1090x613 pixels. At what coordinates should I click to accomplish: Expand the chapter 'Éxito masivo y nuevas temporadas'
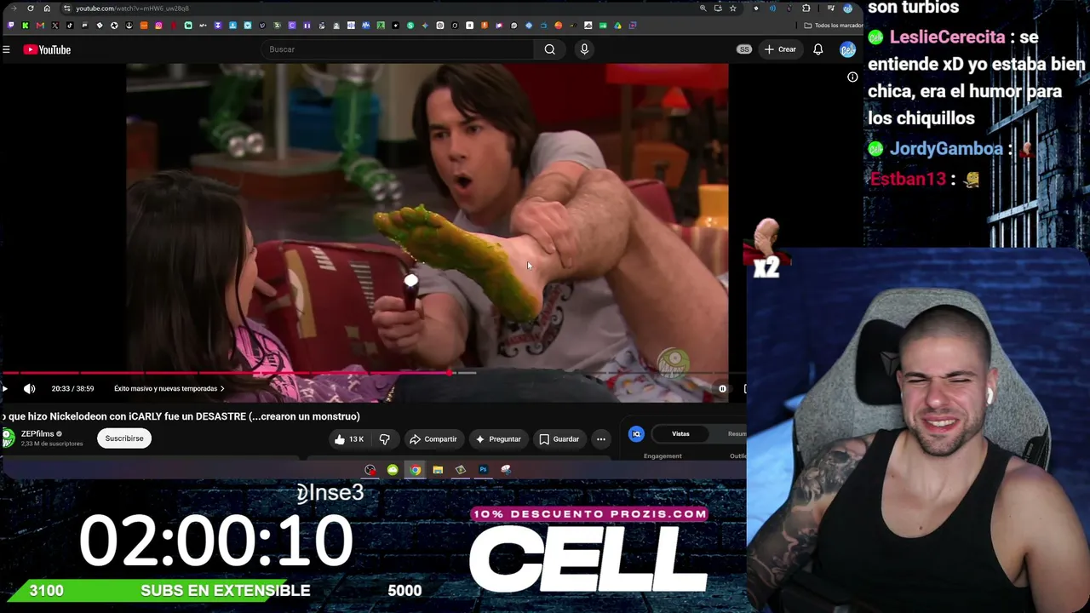pyautogui.click(x=169, y=389)
